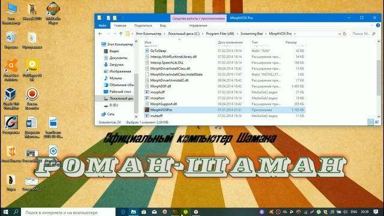Select Word document icon on desktop

pyautogui.click(x=32, y=127)
